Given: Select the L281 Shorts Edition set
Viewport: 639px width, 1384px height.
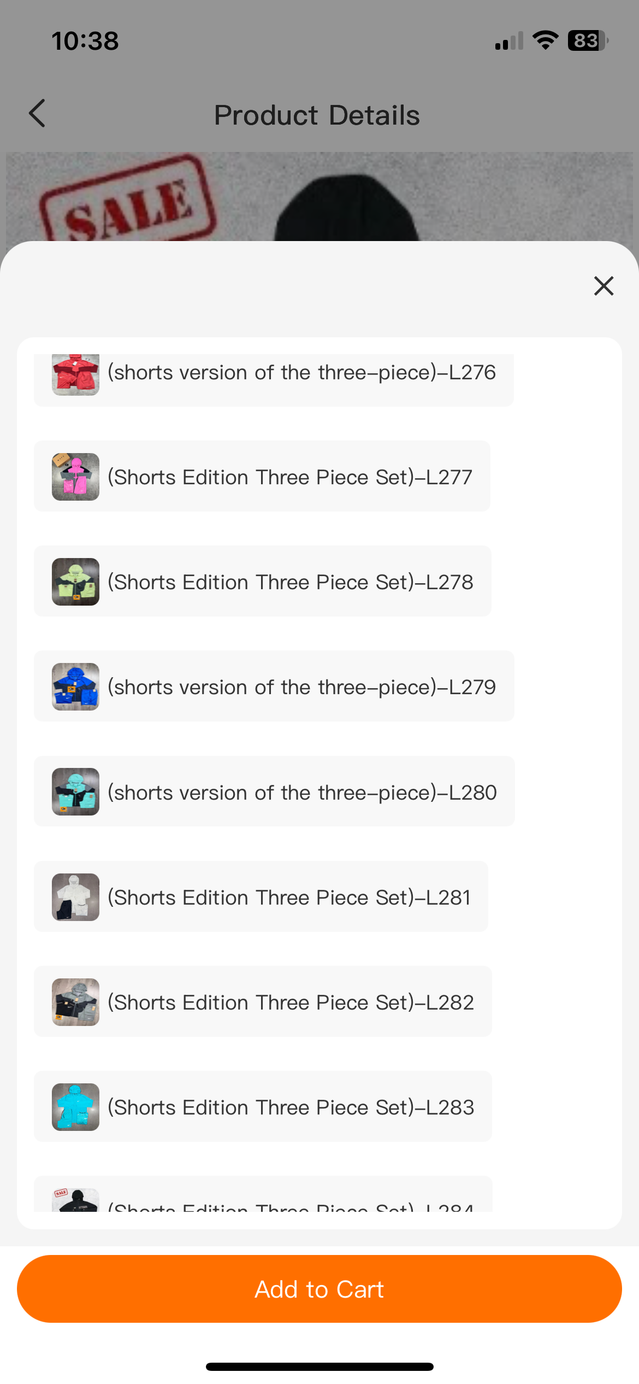Looking at the screenshot, I should pos(289,897).
